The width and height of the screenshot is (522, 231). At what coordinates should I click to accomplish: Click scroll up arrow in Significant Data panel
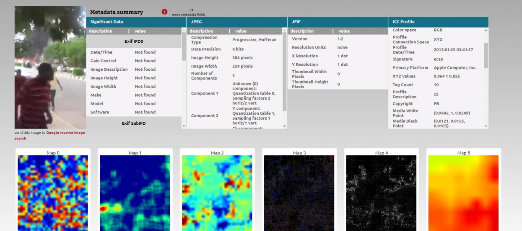184,31
